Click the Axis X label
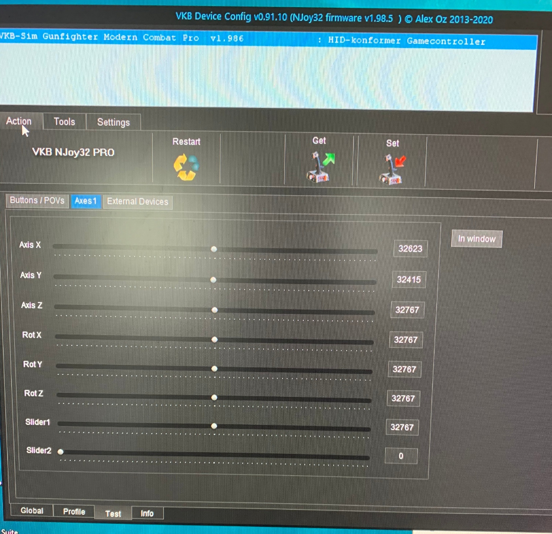 [x=30, y=244]
